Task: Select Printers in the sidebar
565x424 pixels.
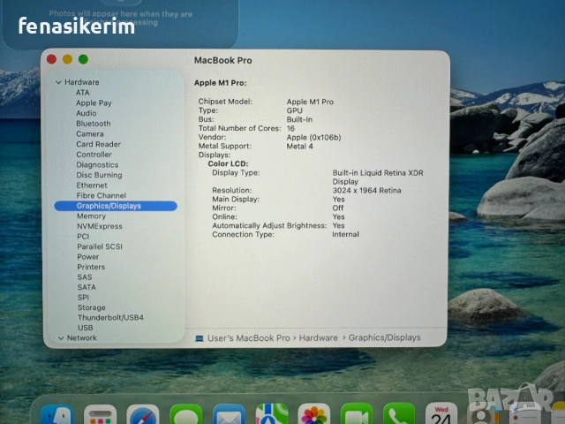Action: coord(91,267)
